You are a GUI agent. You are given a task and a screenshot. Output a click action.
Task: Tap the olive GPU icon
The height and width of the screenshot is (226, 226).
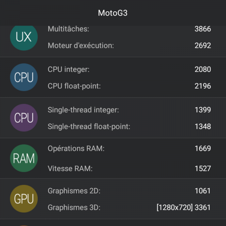click(x=24, y=199)
